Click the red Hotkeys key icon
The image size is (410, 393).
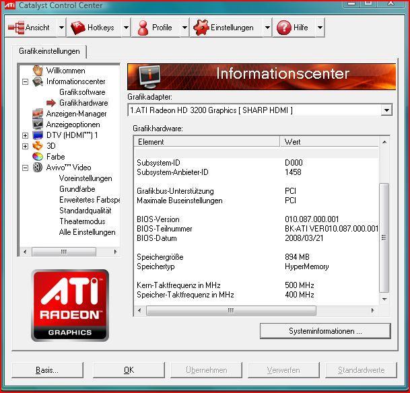coord(78,28)
